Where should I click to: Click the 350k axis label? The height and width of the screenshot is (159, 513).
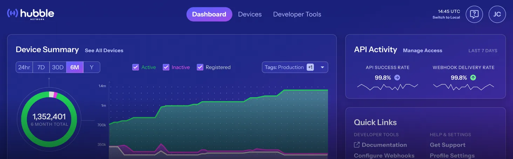(x=102, y=144)
